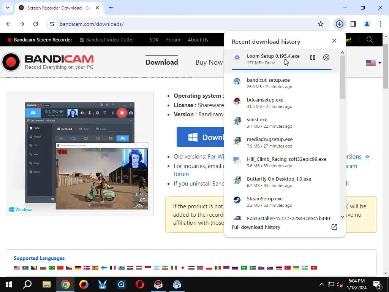Image resolution: width=389 pixels, height=292 pixels.
Task: Open Bandicam Screen Recorder top menu item
Action: tap(40, 40)
